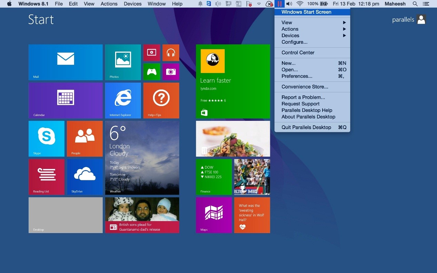Select Windows Start Screen menu entry

click(312, 12)
